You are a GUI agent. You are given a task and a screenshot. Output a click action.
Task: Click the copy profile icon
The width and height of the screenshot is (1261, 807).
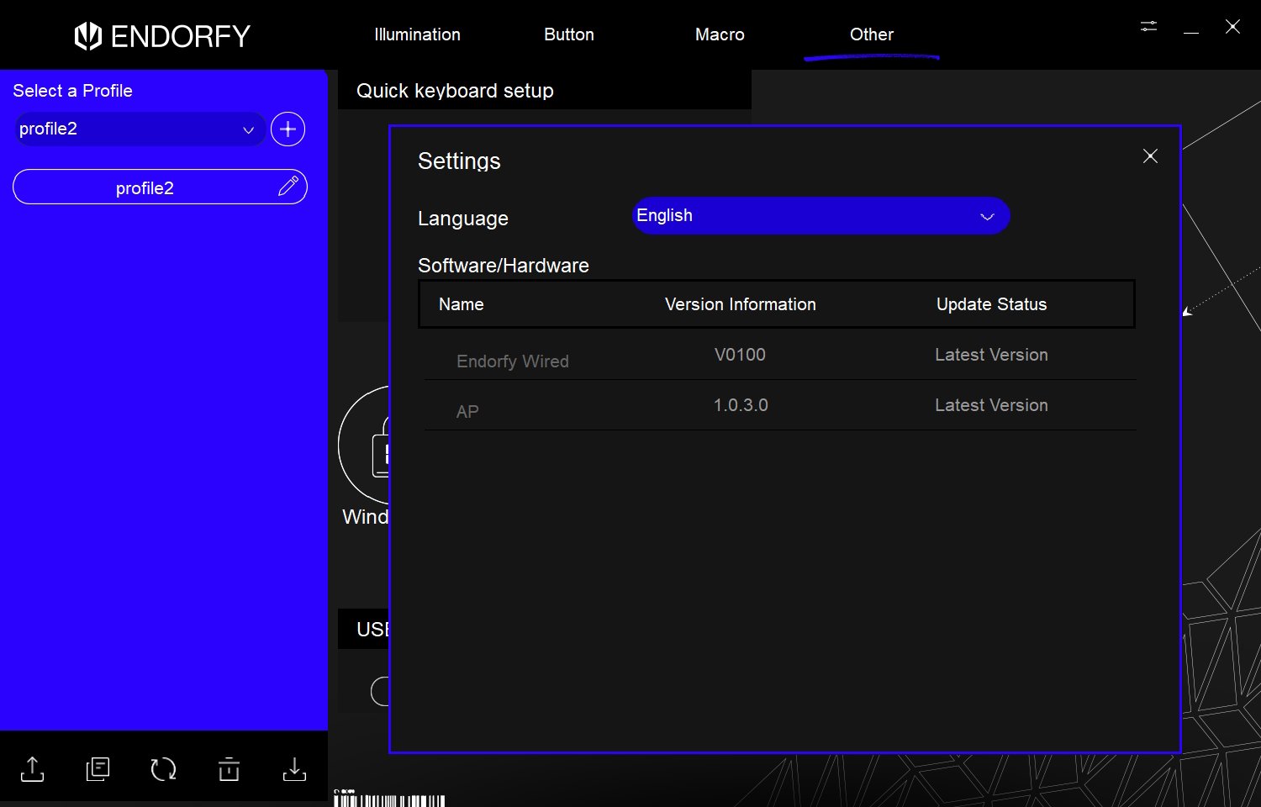tap(98, 768)
